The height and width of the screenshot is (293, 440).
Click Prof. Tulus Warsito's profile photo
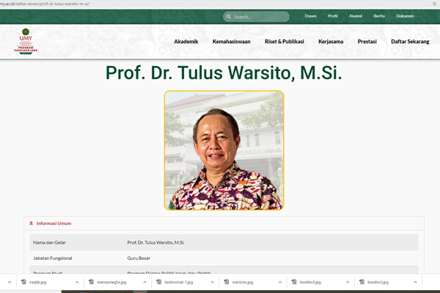click(224, 150)
